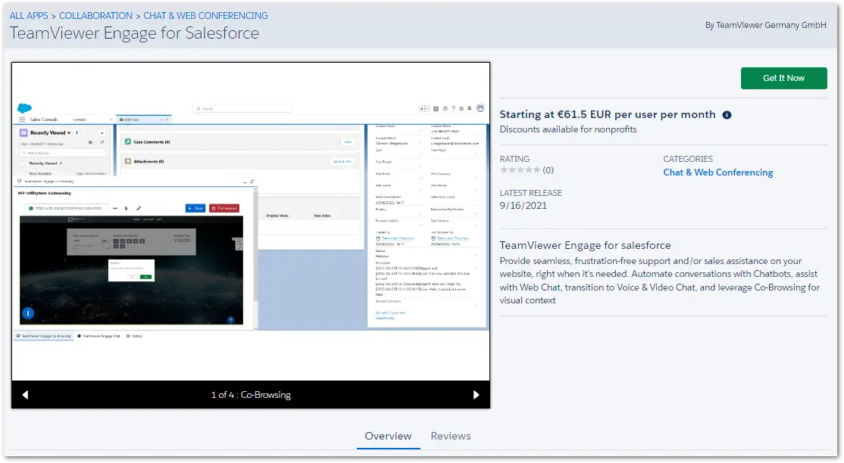This screenshot has height=463, width=844.
Task: Go to ALL APPS breadcrumb
Action: pyautogui.click(x=29, y=16)
